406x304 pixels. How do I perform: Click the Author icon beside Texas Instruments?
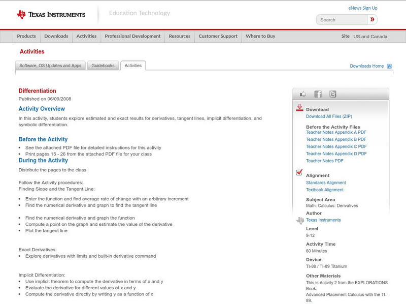pyautogui.click(x=300, y=221)
